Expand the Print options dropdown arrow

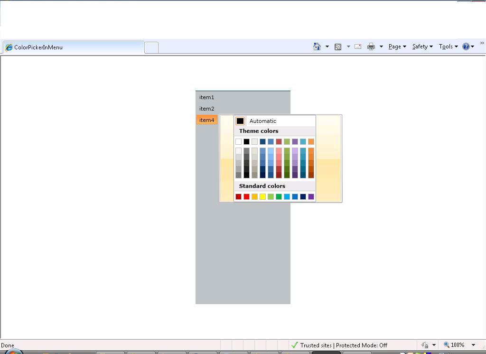381,47
